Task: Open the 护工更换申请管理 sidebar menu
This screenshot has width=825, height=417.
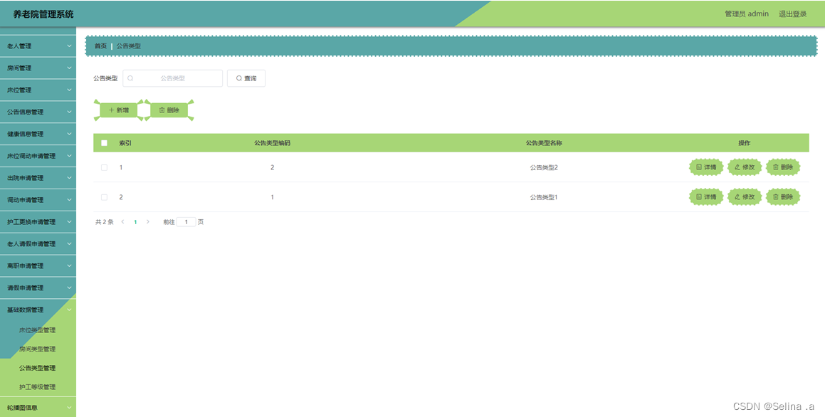Action: [38, 222]
